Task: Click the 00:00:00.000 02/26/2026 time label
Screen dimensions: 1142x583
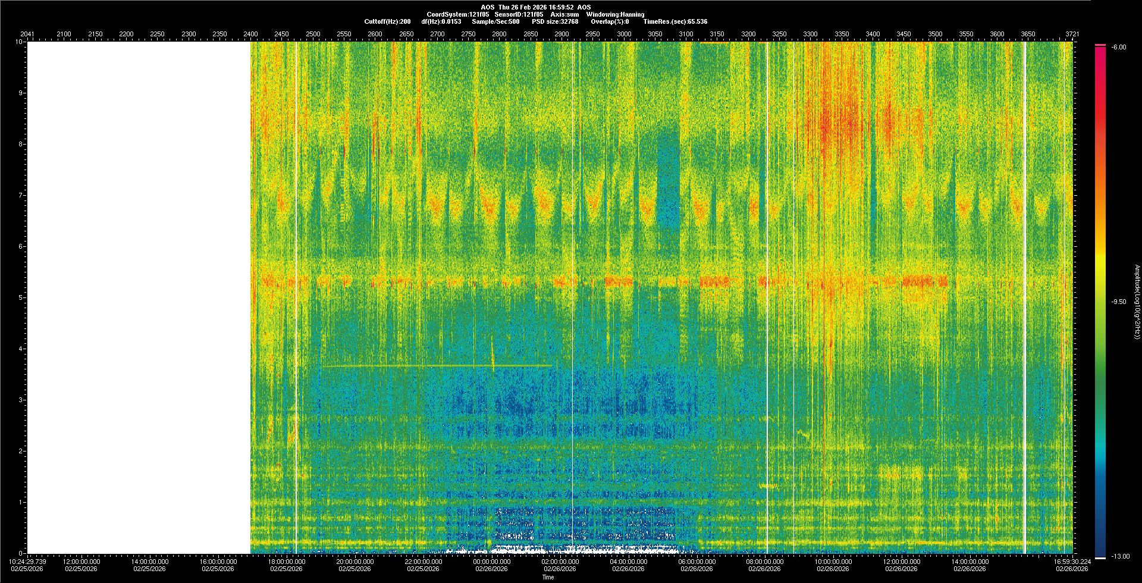Action: [x=491, y=565]
